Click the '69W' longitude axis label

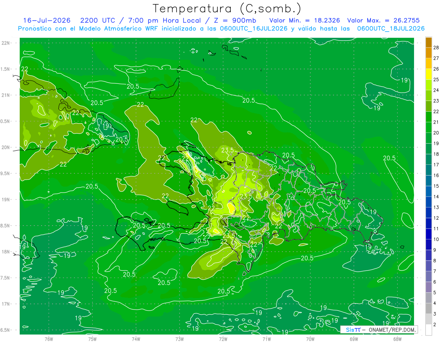click(354, 339)
